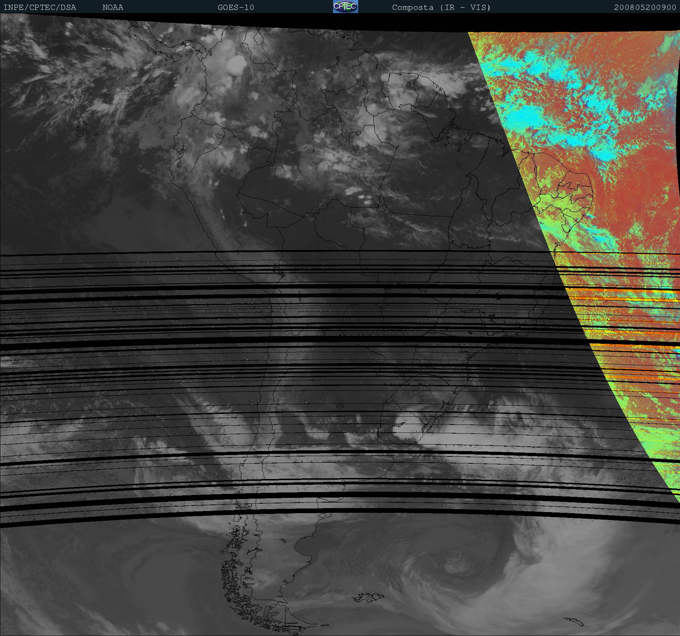680x636 pixels.
Task: Select the GOES-10 satellite label
Action: pos(236,7)
